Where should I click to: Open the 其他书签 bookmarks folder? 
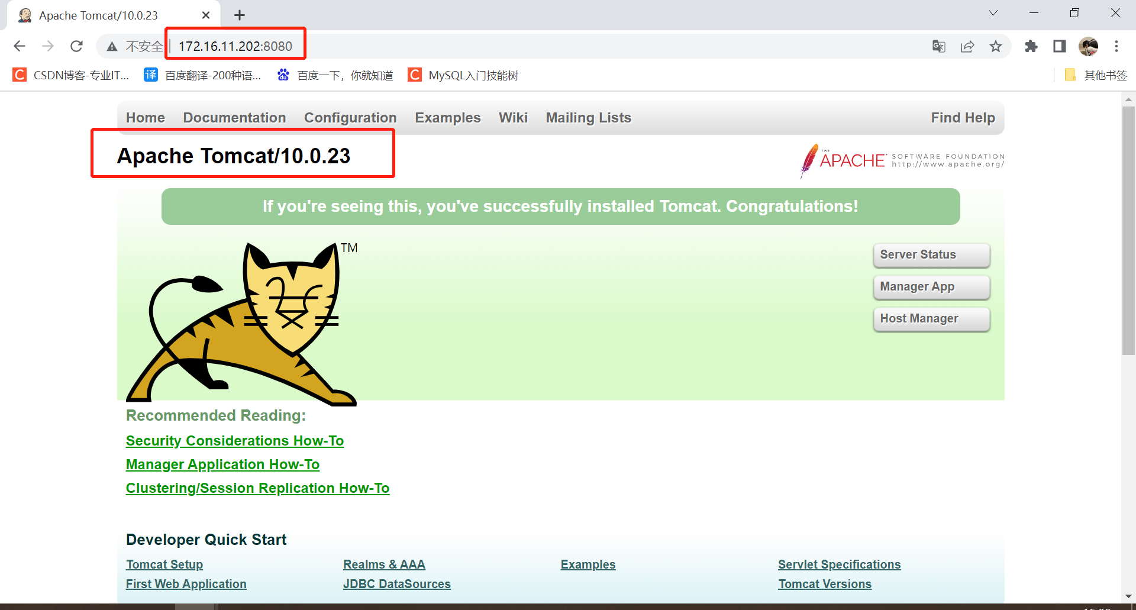pyautogui.click(x=1095, y=75)
